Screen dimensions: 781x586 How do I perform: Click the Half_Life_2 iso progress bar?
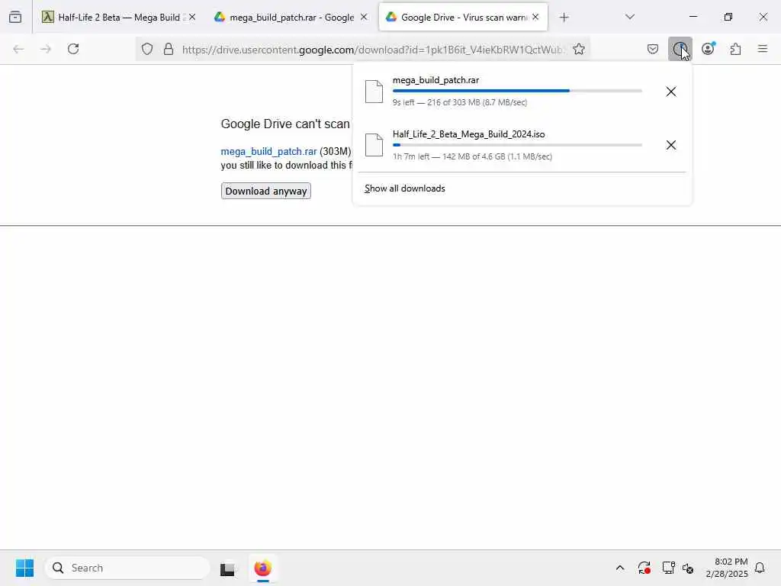click(517, 145)
